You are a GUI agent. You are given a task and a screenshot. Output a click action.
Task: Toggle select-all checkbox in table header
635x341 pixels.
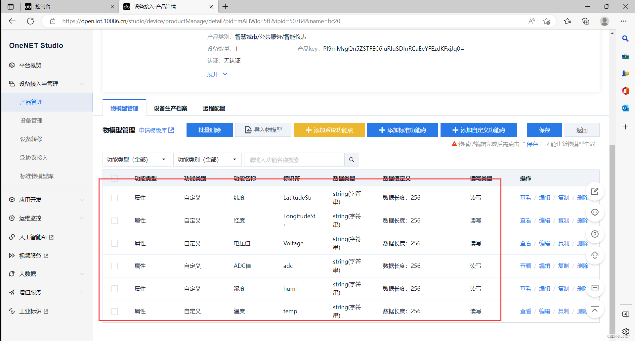[114, 178]
